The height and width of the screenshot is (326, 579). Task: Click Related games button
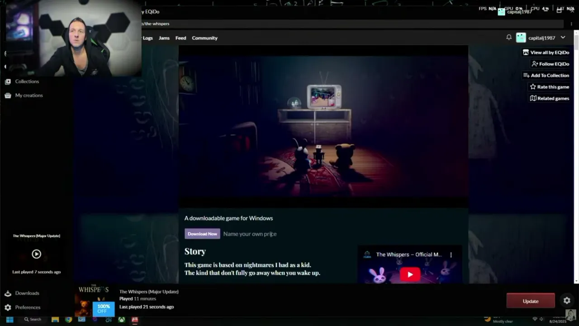(x=550, y=98)
